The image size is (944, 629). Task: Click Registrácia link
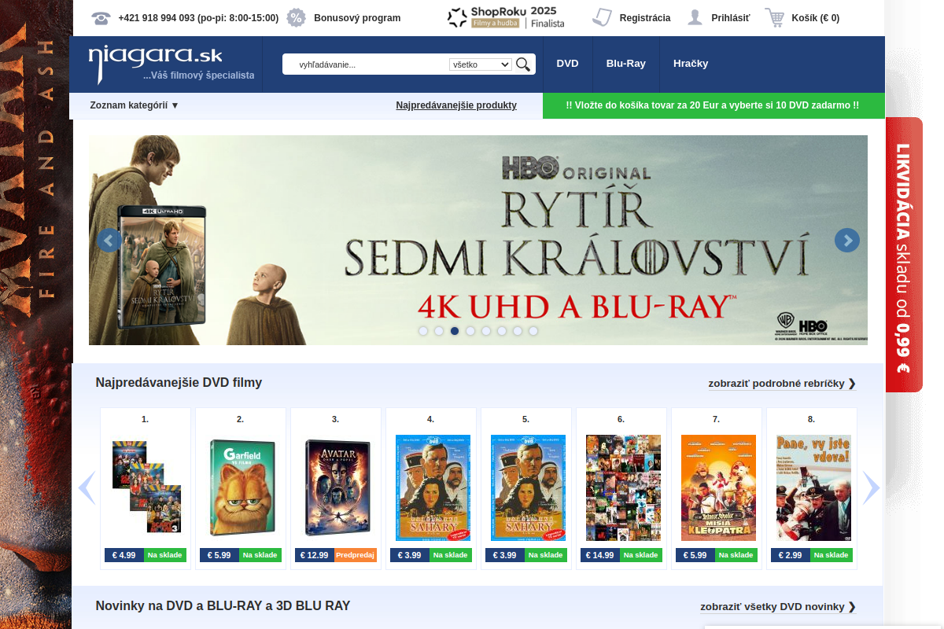click(645, 18)
